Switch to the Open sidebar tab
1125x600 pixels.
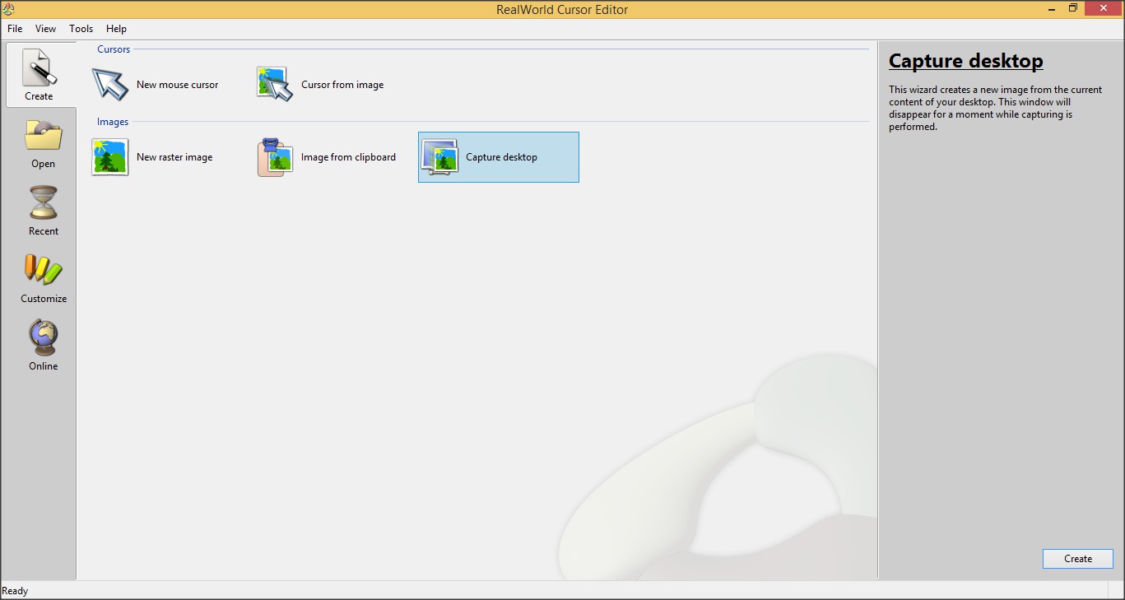pos(44,143)
